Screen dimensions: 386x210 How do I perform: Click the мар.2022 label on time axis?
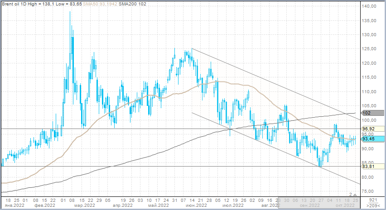84,205
